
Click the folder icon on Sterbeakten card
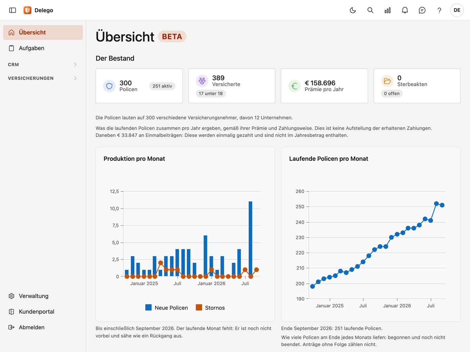[x=387, y=81]
